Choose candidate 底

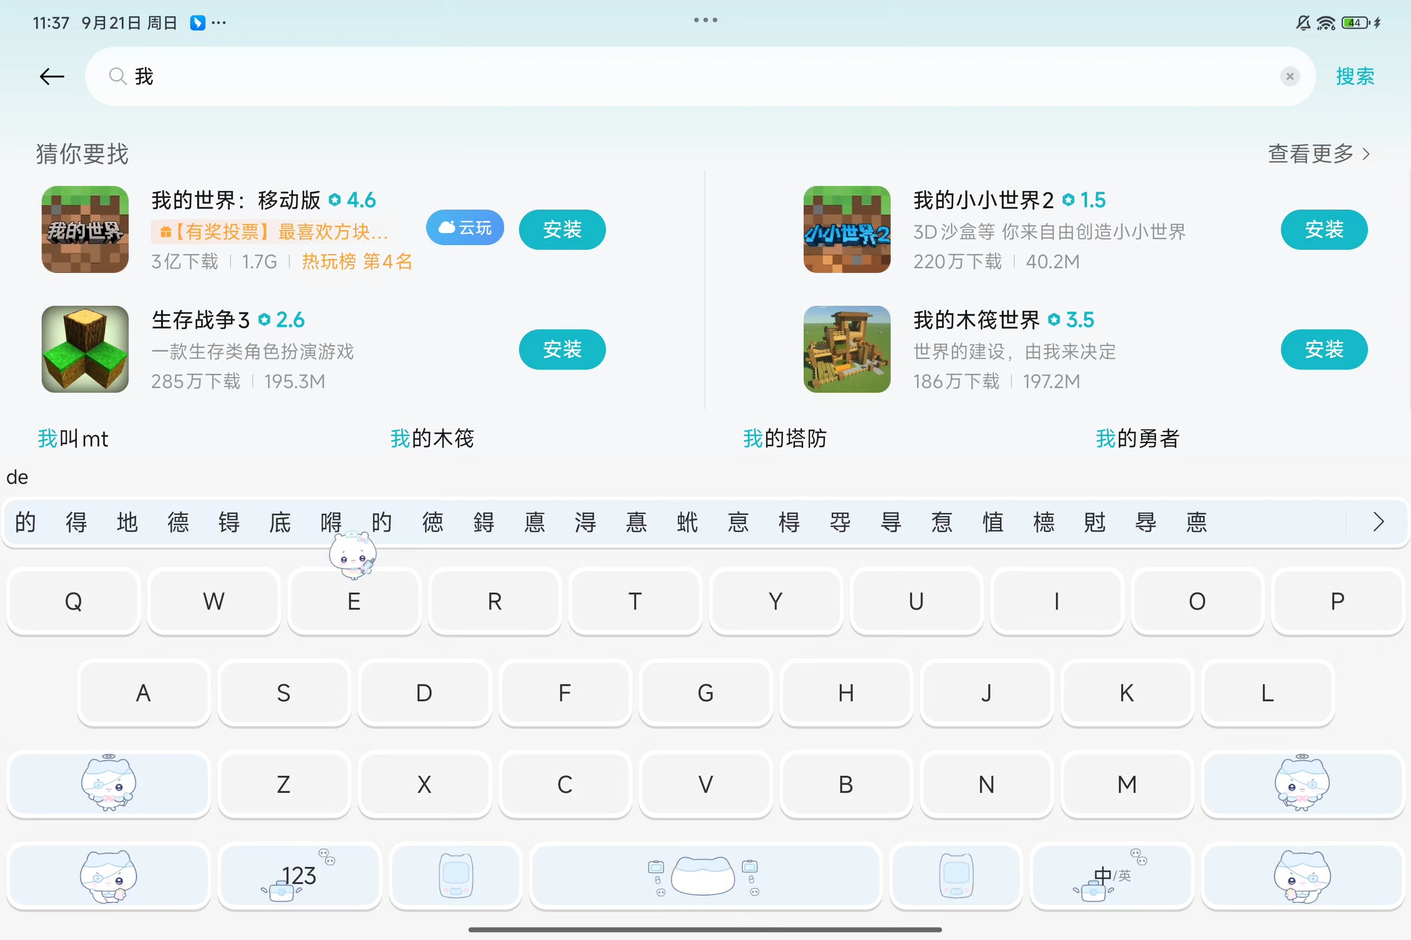(280, 522)
